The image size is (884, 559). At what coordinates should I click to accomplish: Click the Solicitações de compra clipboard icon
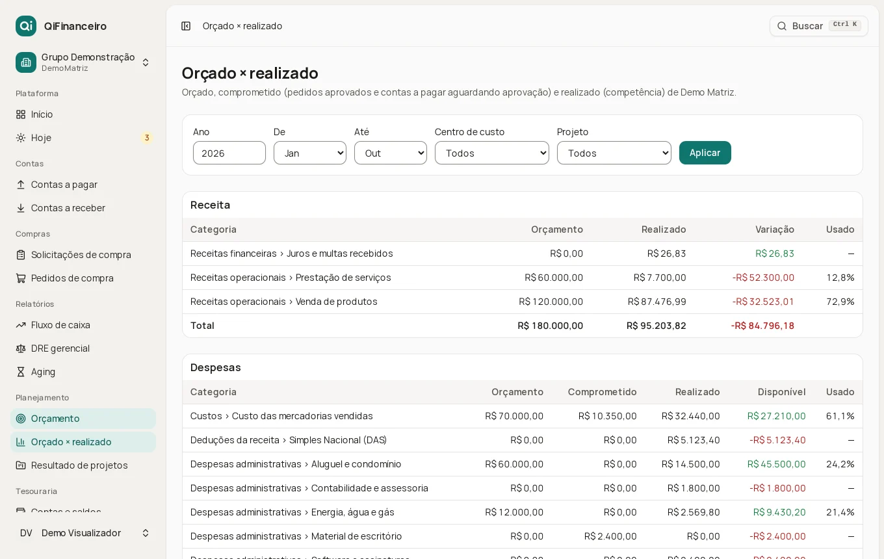(x=21, y=255)
